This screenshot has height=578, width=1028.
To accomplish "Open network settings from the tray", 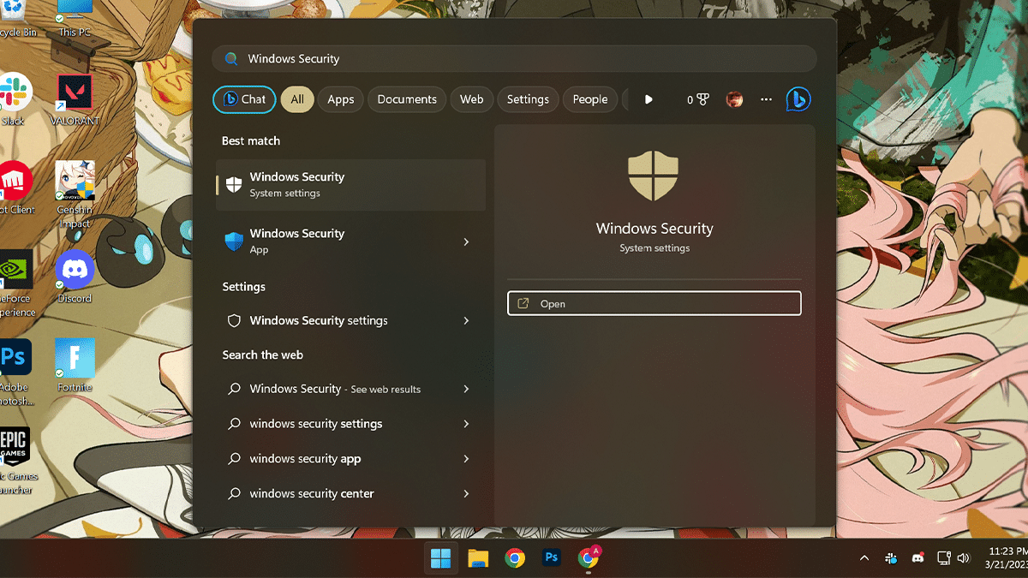I will (x=944, y=558).
